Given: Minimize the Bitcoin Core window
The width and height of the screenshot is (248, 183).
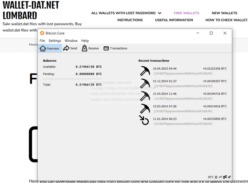Looking at the screenshot, I should click(198, 33).
